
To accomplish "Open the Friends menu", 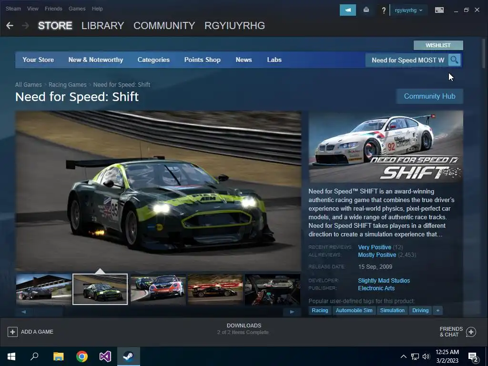I will click(x=53, y=9).
